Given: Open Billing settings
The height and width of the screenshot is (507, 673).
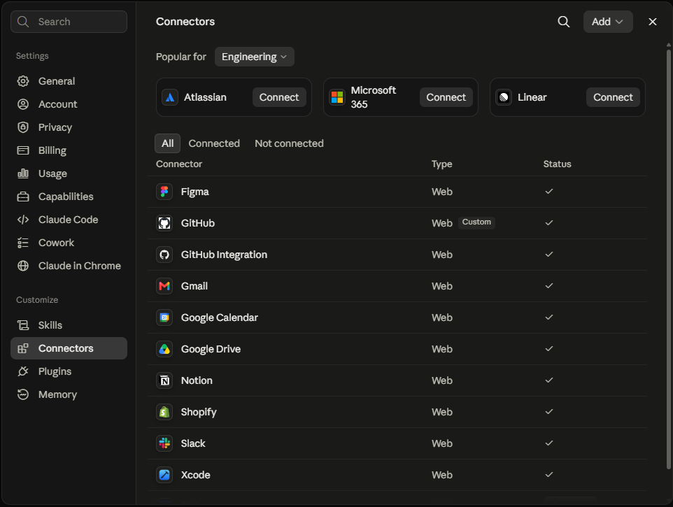Looking at the screenshot, I should coord(69,150).
